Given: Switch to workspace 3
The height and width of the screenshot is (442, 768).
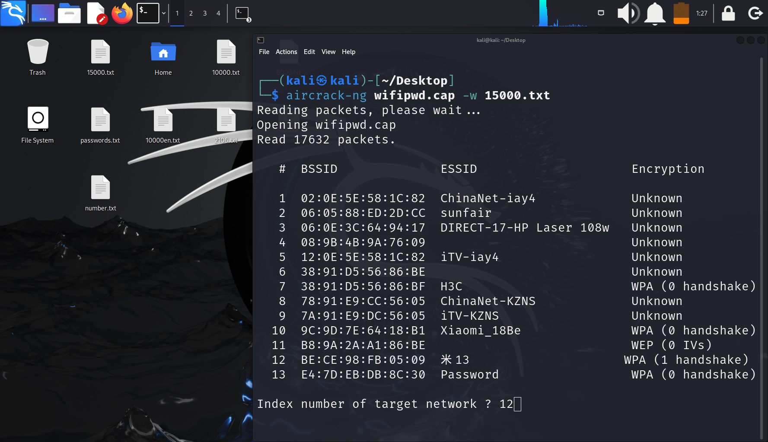Looking at the screenshot, I should pyautogui.click(x=205, y=13).
